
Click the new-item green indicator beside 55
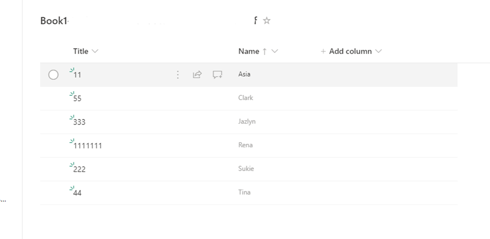(72, 94)
